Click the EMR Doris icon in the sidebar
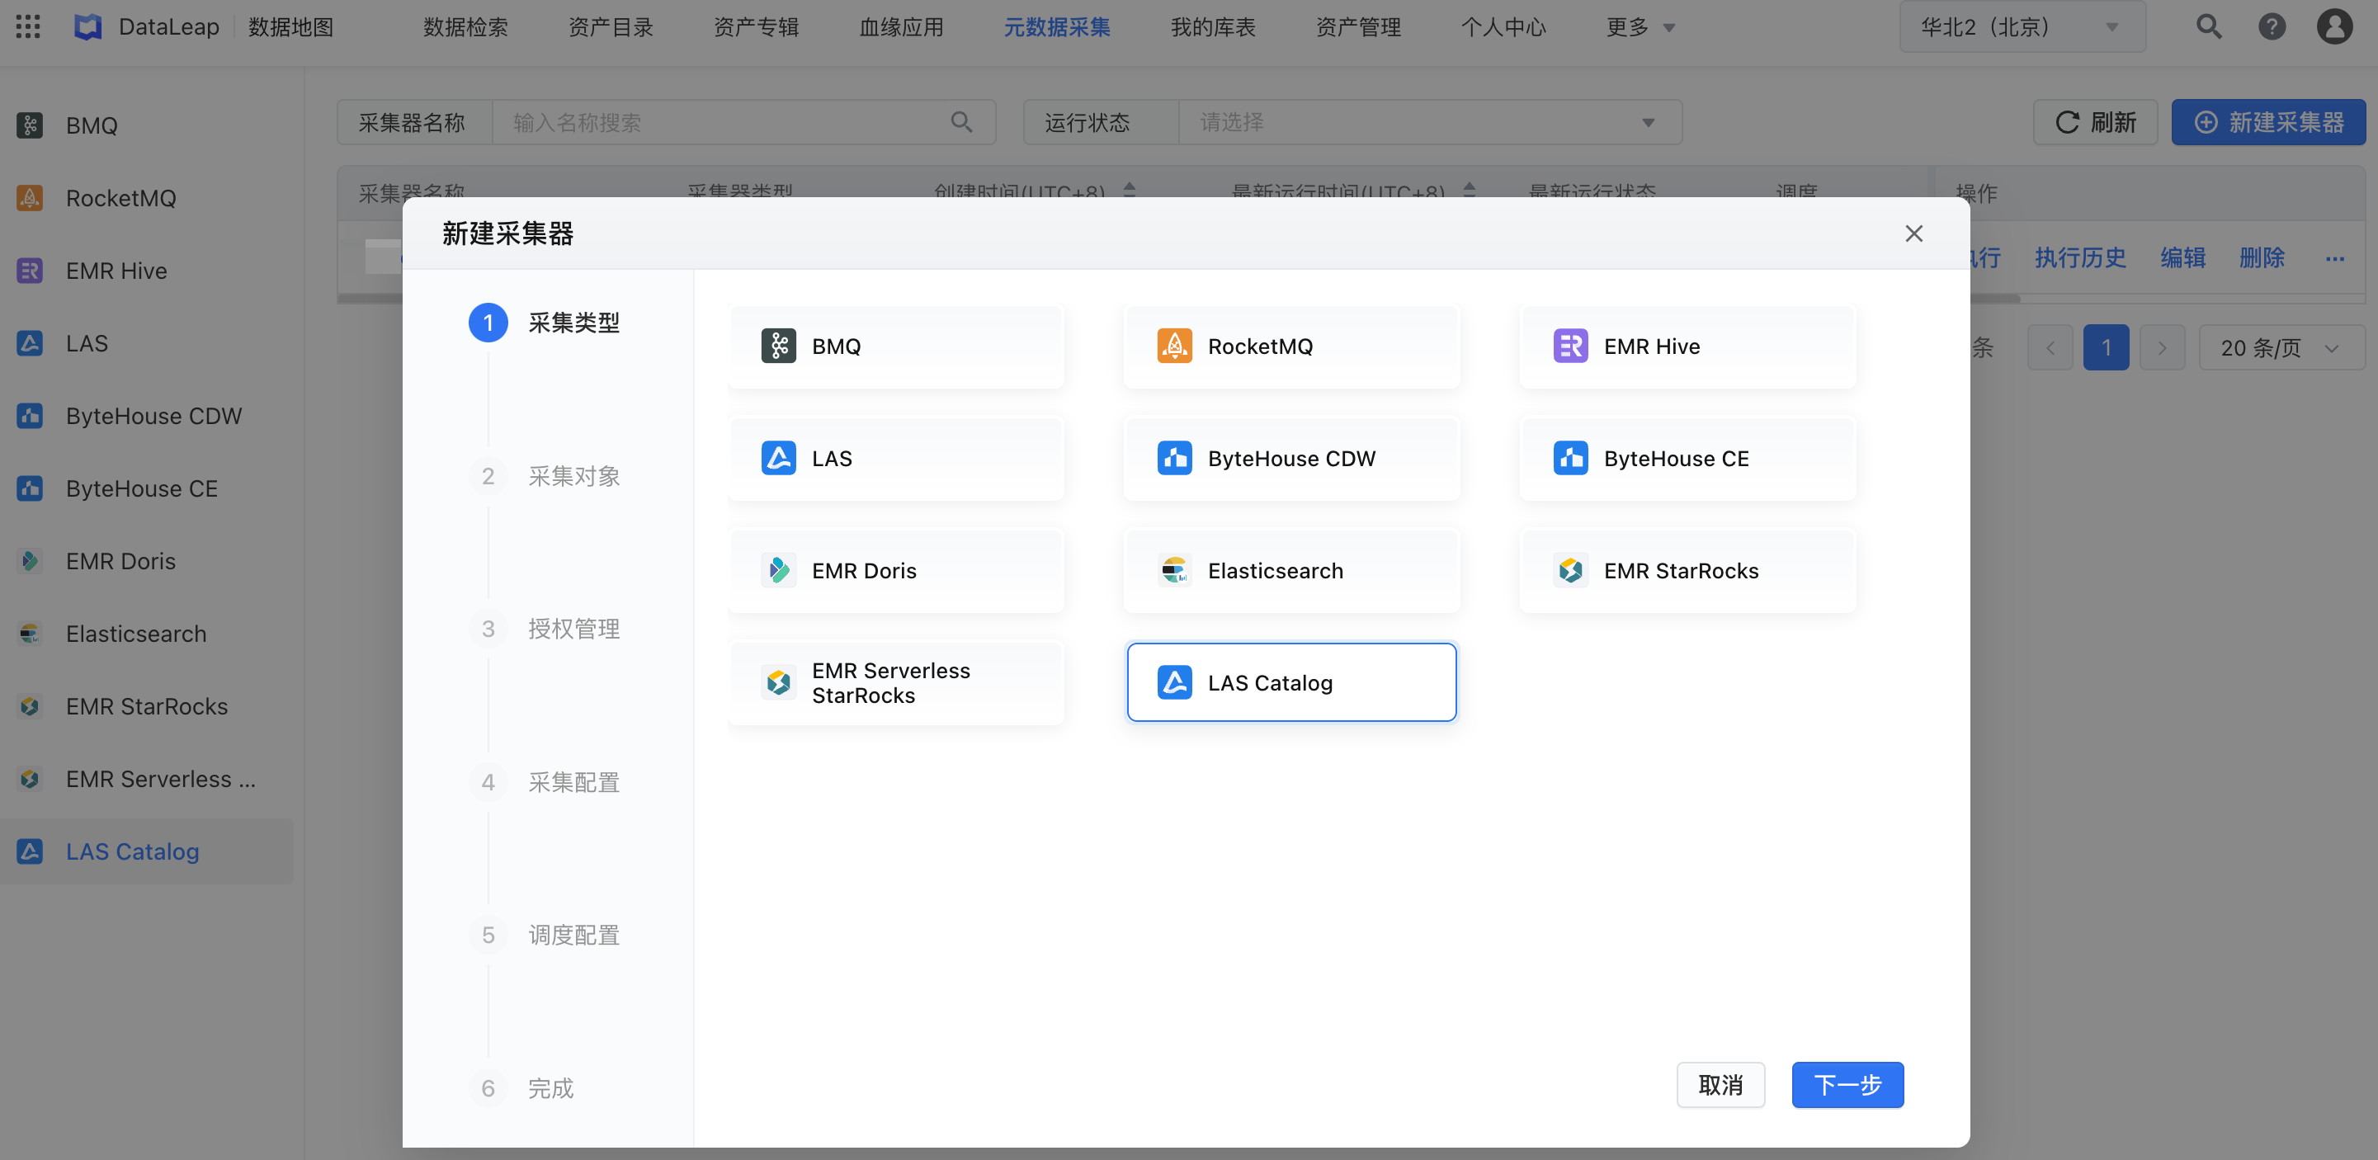 click(x=30, y=561)
